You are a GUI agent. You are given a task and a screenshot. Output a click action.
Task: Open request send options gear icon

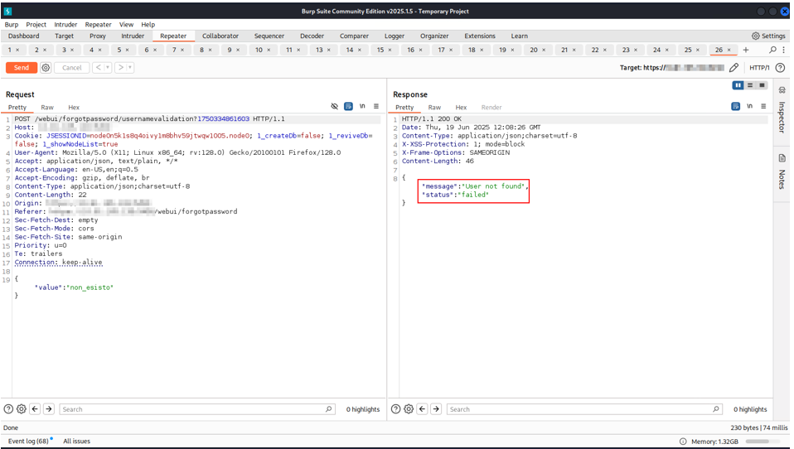[x=46, y=68]
